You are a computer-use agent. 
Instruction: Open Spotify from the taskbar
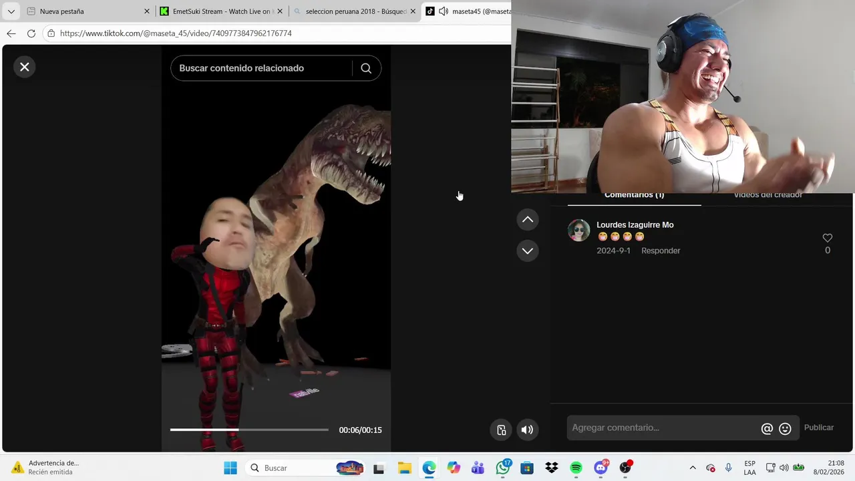[576, 468]
